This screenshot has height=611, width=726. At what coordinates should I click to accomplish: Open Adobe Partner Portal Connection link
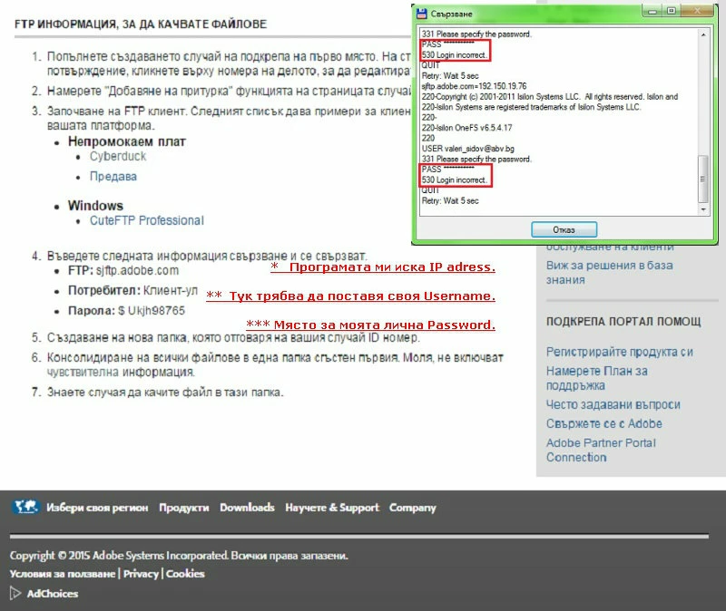tap(601, 450)
